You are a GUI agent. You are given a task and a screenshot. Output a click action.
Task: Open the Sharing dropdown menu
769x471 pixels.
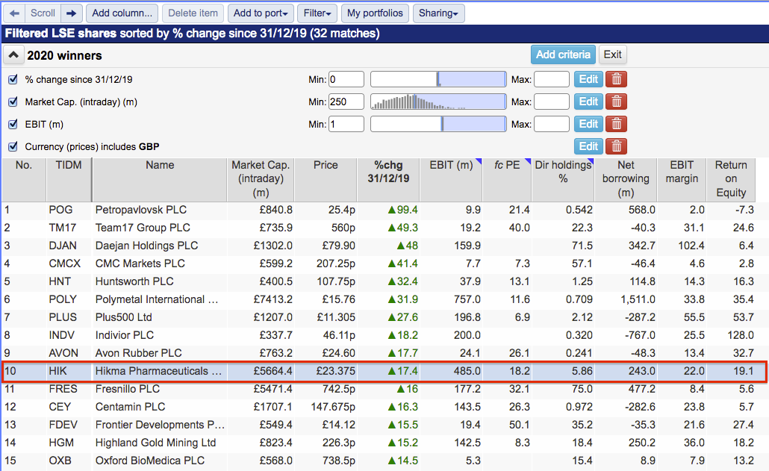438,13
